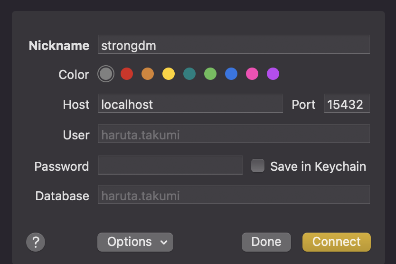Choose the green color swatch
Viewport: 396px width, 264px height.
tap(210, 74)
